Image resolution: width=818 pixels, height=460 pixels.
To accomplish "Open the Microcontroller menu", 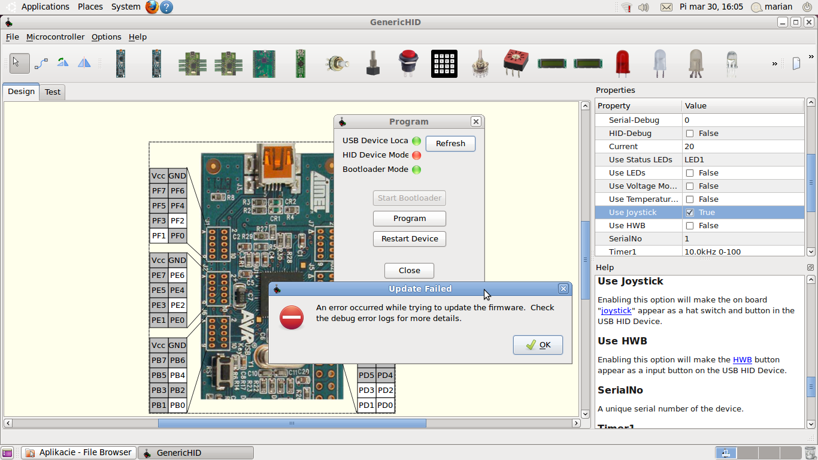I will [55, 37].
